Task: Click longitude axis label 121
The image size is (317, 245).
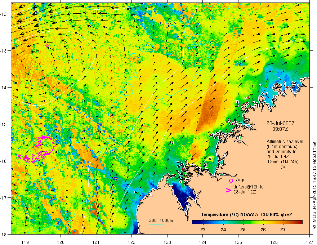Action: point(96,242)
